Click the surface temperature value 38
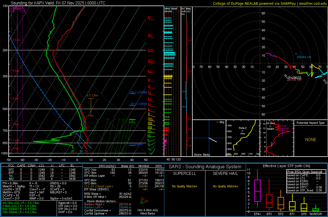 click(86, 152)
